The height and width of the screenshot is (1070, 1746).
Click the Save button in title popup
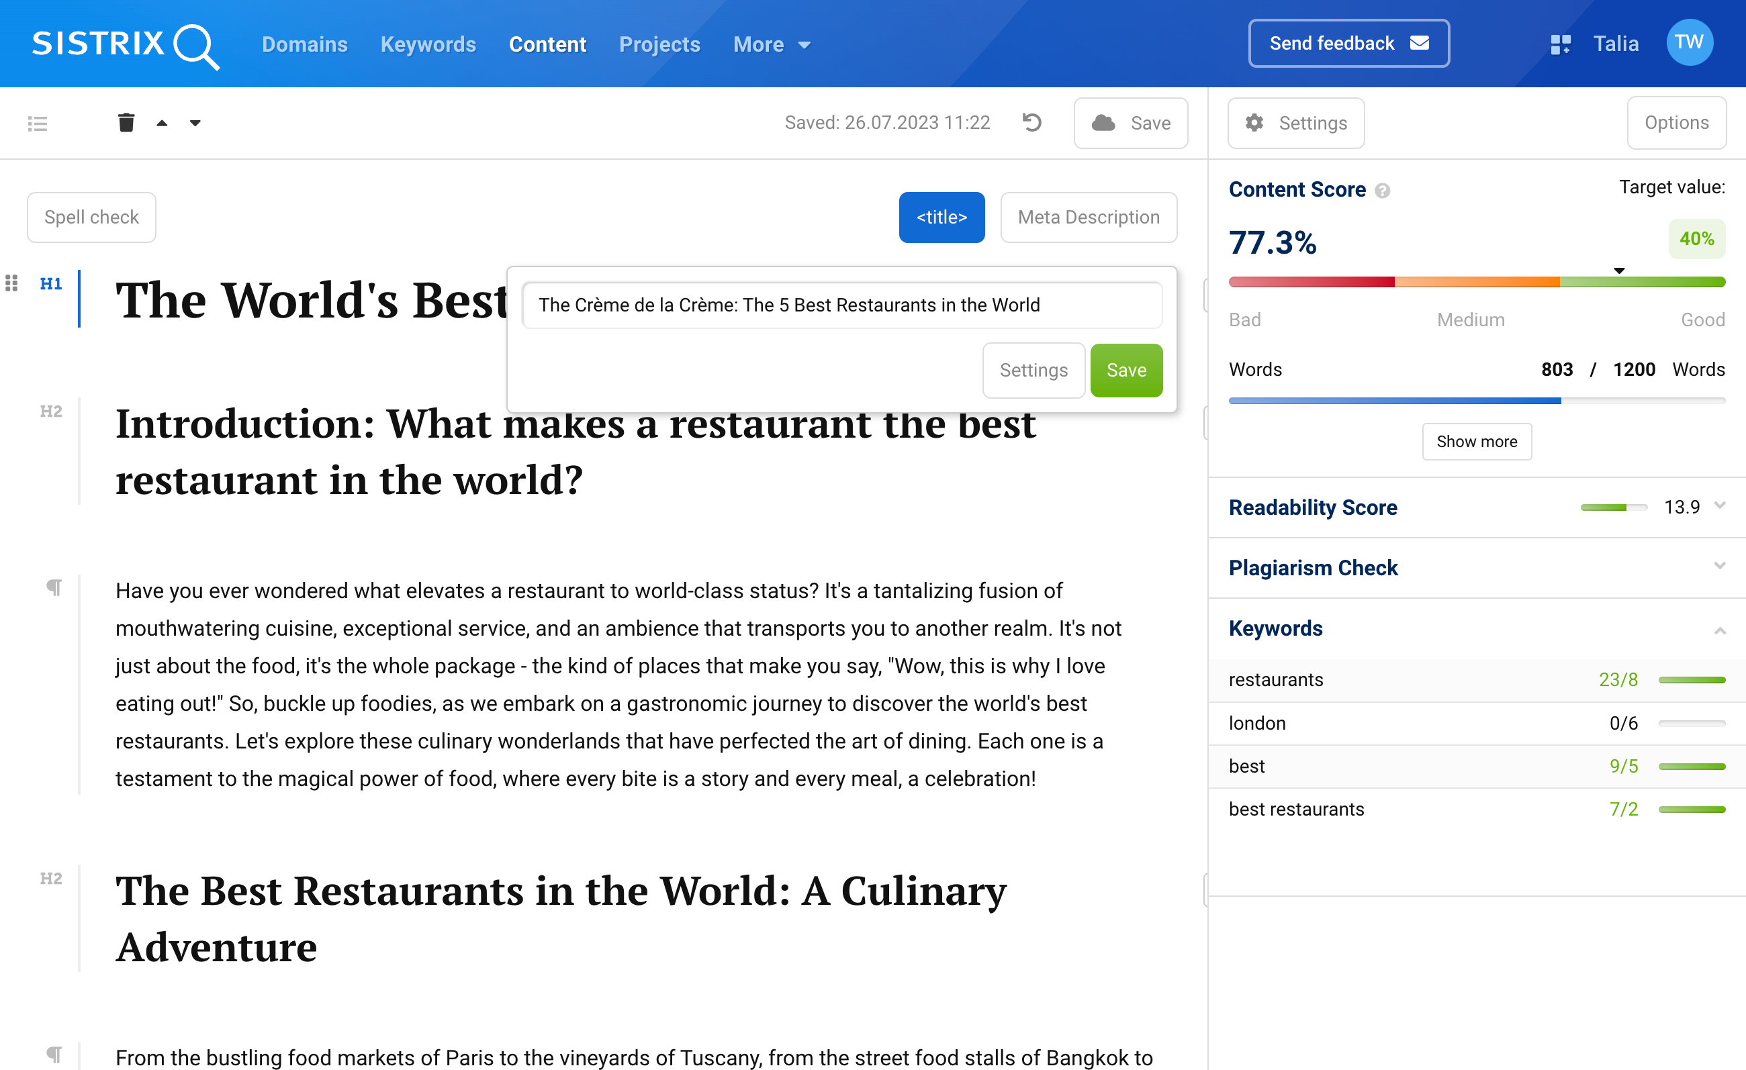point(1126,371)
